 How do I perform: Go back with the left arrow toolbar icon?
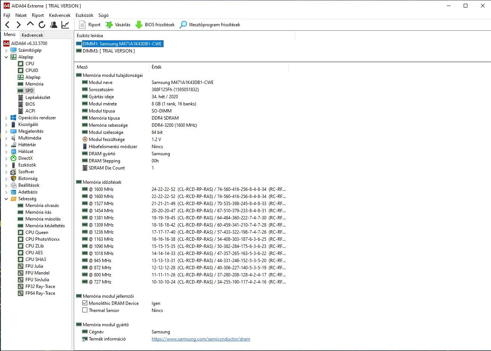click(7, 25)
